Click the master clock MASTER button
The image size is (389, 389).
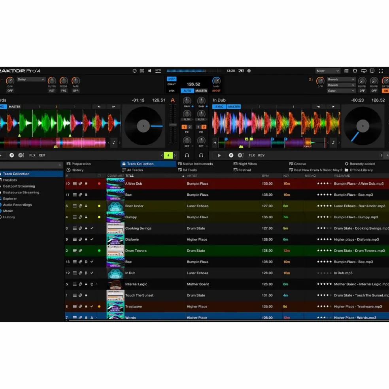pos(201,91)
